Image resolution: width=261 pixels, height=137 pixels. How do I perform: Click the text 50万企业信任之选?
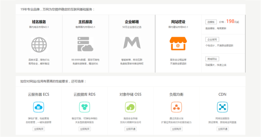pos(132,27)
